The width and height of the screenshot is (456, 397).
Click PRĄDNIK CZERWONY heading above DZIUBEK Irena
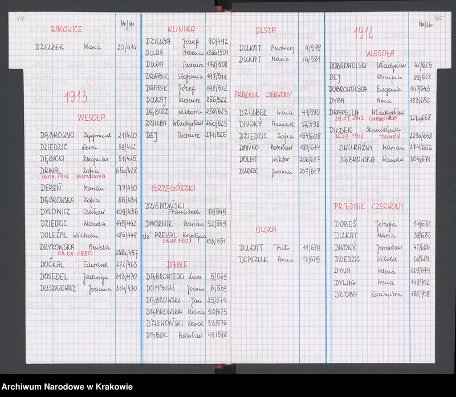(x=263, y=95)
